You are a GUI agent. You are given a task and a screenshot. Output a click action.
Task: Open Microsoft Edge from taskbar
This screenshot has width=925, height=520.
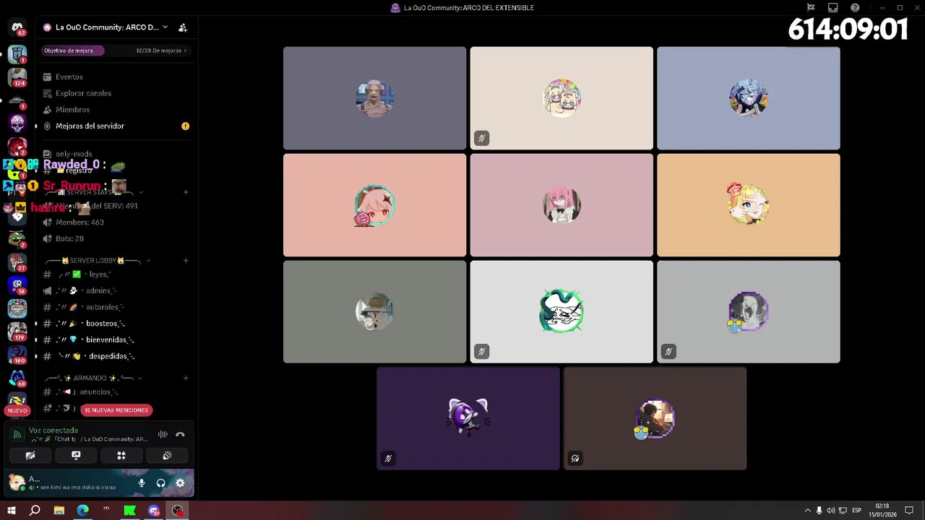[83, 511]
